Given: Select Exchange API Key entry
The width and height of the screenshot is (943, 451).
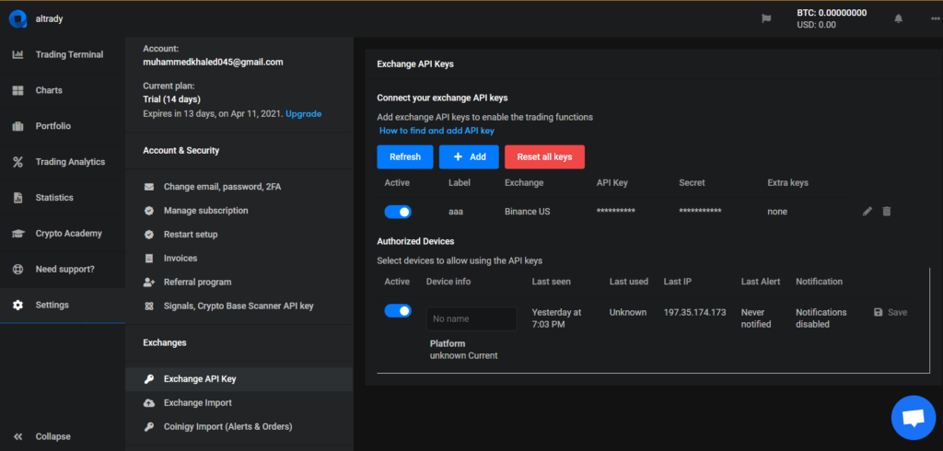Looking at the screenshot, I should (239, 379).
